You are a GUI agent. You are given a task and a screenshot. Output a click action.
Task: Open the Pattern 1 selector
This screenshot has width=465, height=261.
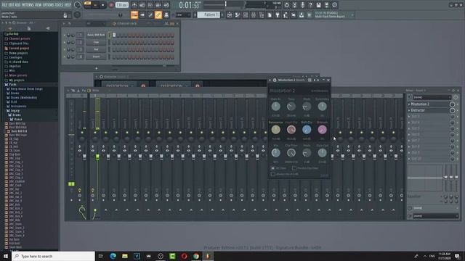(209, 14)
